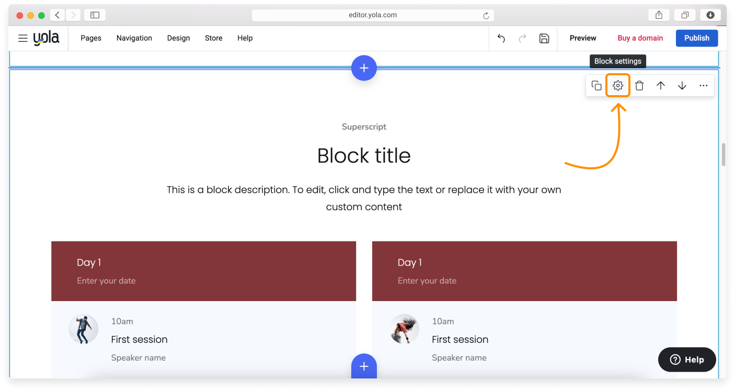The width and height of the screenshot is (735, 391).
Task: Open the hamburger menu next to the Yola logo
Action: coord(22,38)
